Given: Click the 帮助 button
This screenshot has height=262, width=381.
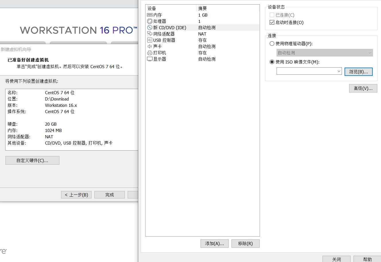Looking at the screenshot, I should tap(368, 259).
